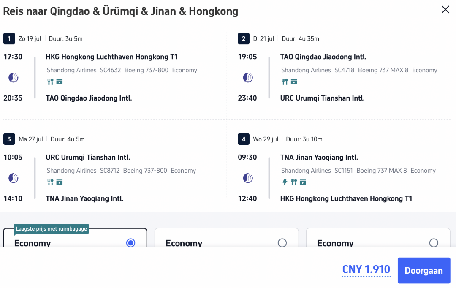Click 'Boeing 737-800' on flight SC8712
The width and height of the screenshot is (456, 288).
click(x=145, y=171)
